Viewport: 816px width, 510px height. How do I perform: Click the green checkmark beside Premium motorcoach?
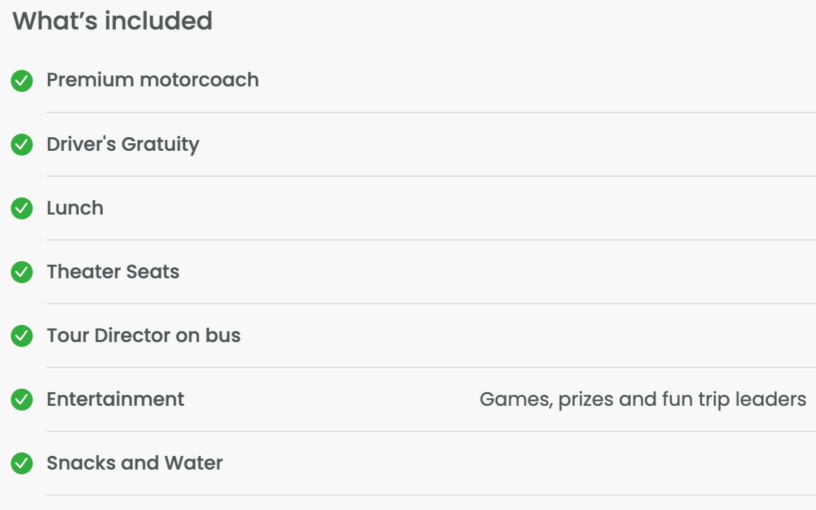(x=22, y=81)
